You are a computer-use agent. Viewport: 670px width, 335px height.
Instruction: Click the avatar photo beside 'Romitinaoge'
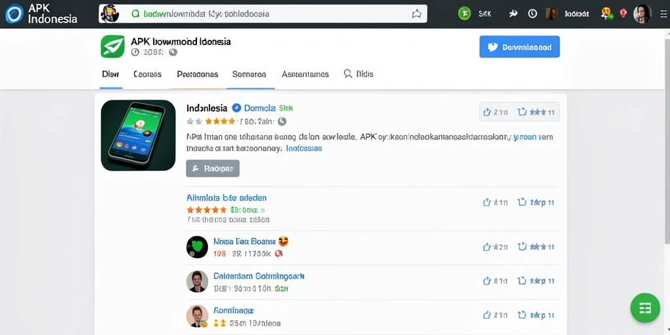click(197, 316)
